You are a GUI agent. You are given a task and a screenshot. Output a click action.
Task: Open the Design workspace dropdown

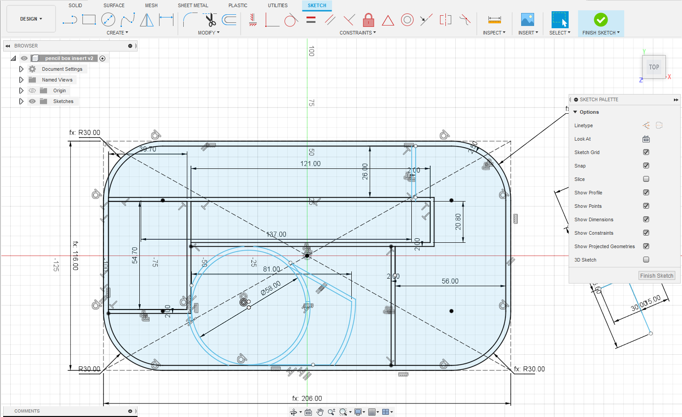30,19
